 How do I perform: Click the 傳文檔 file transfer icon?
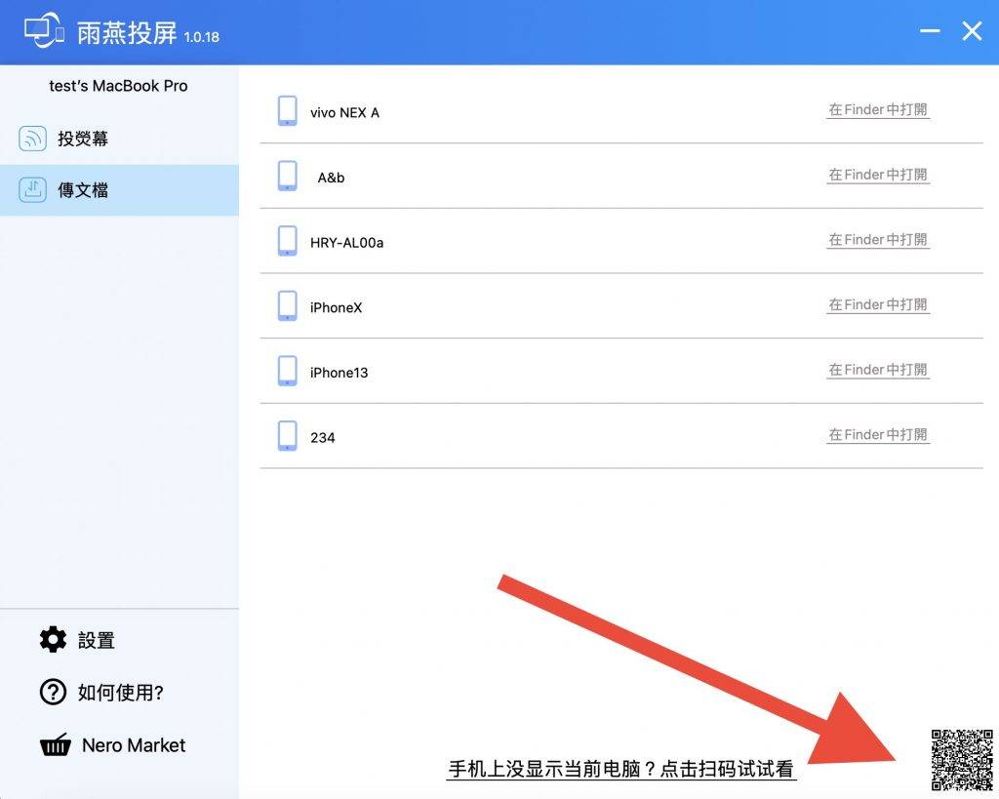click(32, 190)
